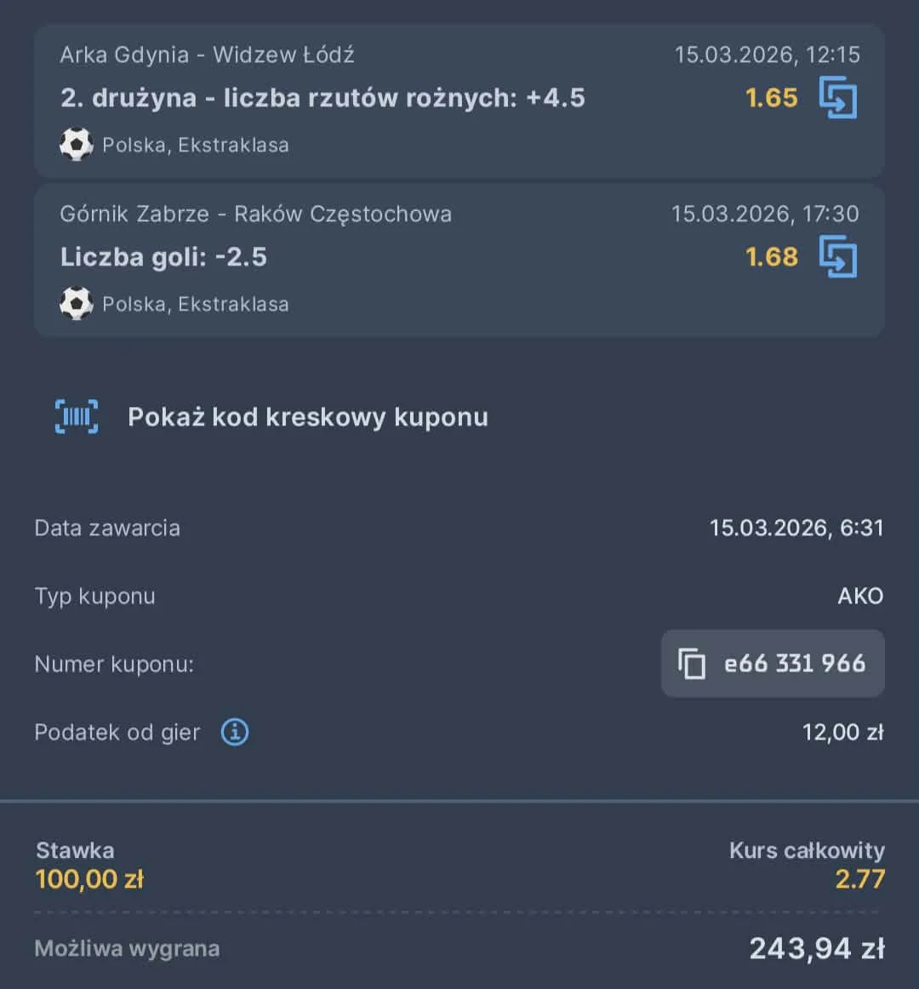Click the bet line Liczba goli: -2.5

(x=164, y=257)
